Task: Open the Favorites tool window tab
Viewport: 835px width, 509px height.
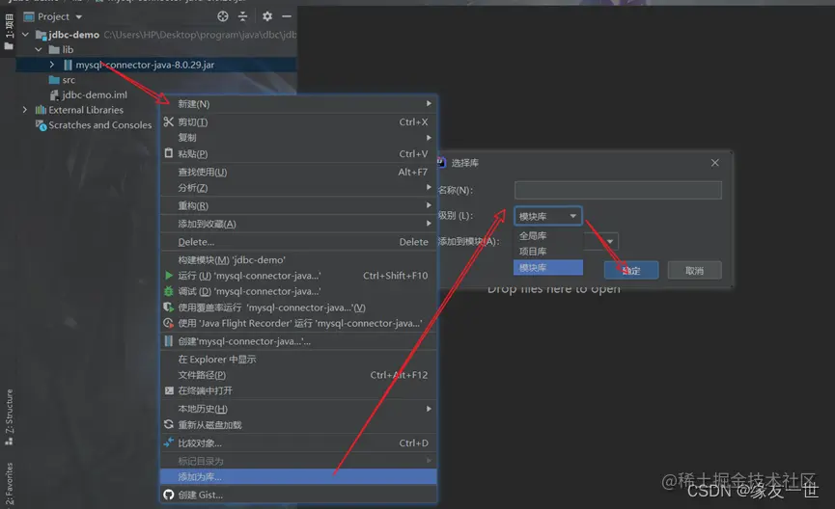Action: [x=9, y=483]
